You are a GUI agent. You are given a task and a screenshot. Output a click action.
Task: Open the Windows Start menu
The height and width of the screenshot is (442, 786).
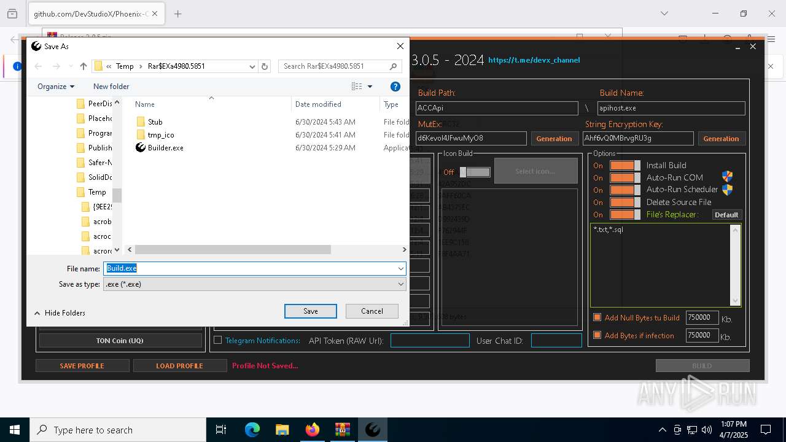click(14, 430)
